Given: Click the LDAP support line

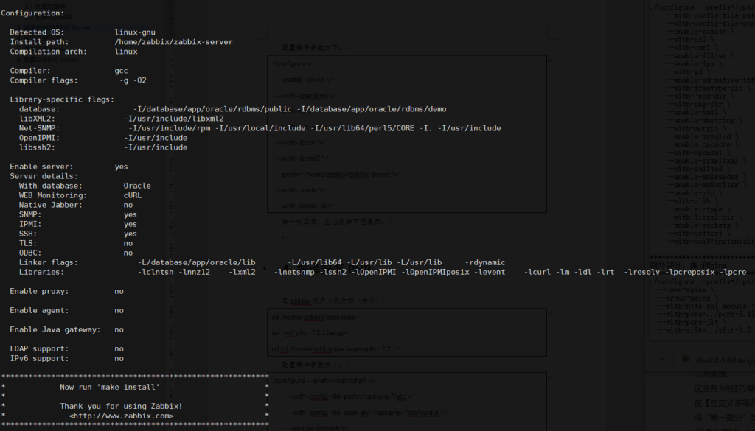Looking at the screenshot, I should (66, 348).
